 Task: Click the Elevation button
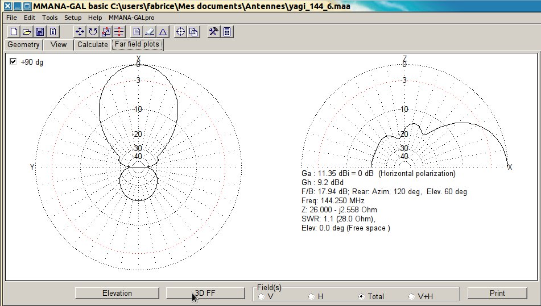pos(117,294)
